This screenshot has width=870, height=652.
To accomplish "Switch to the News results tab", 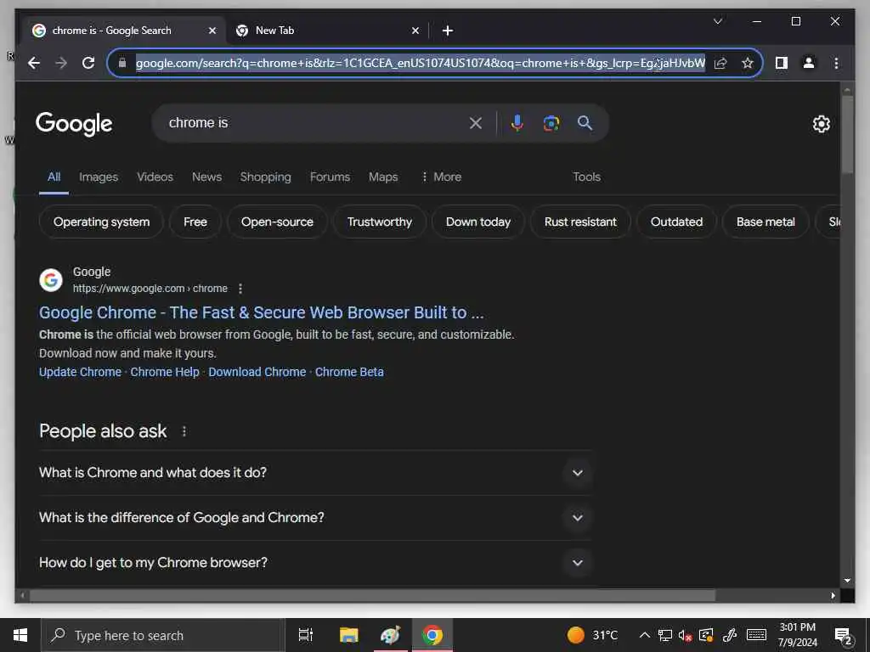I will 206,177.
